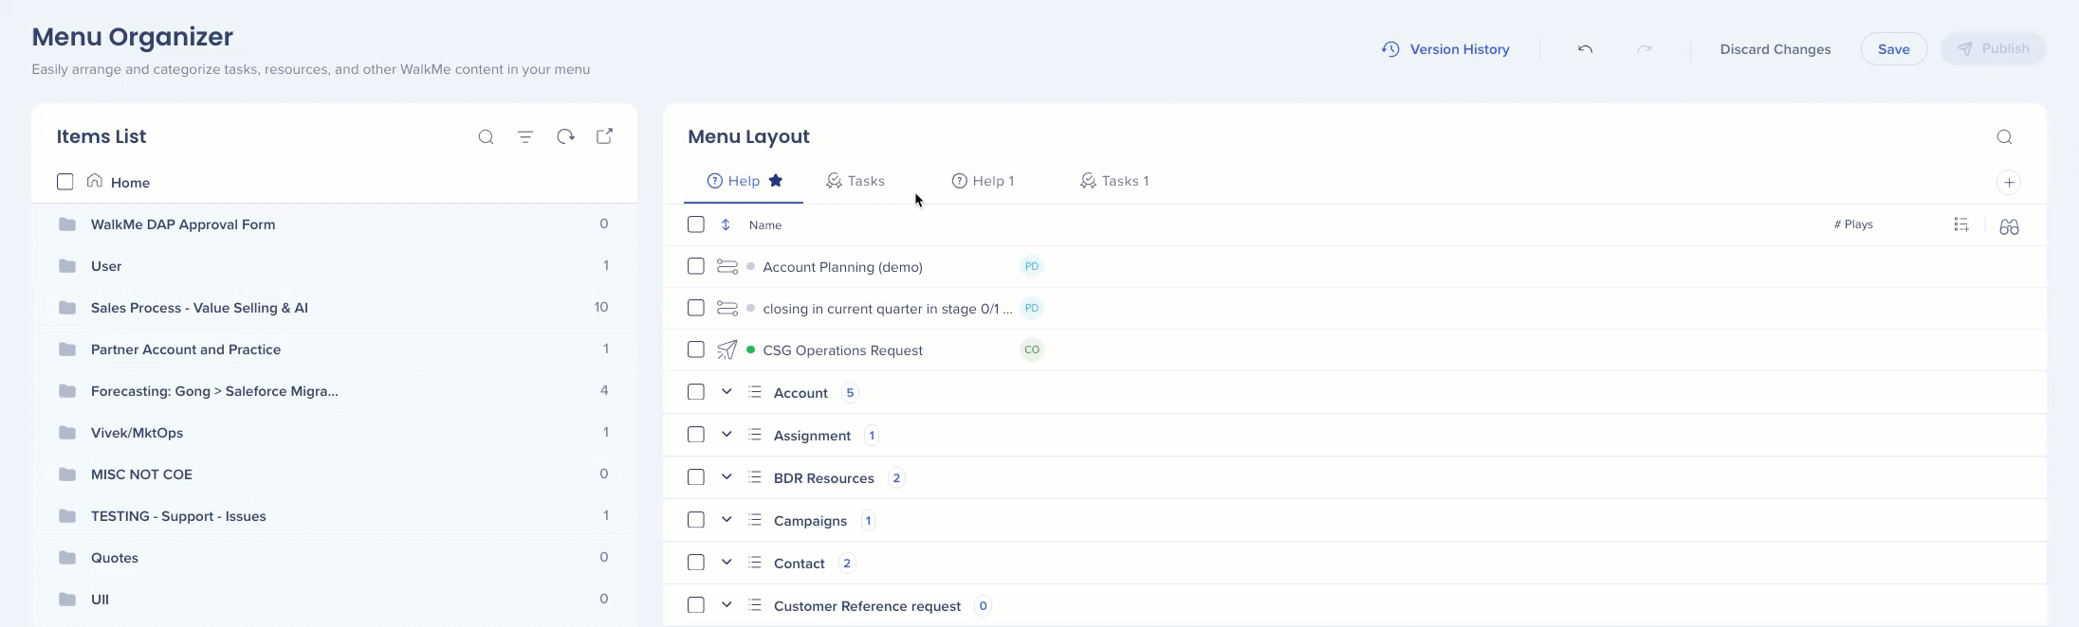Click the export icon in Items List
The image size is (2079, 627).
point(604,136)
